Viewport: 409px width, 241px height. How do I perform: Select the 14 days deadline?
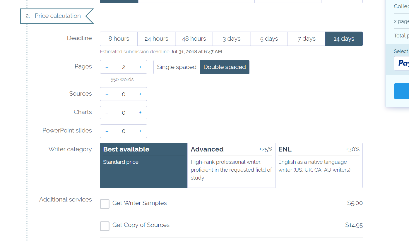(x=344, y=39)
